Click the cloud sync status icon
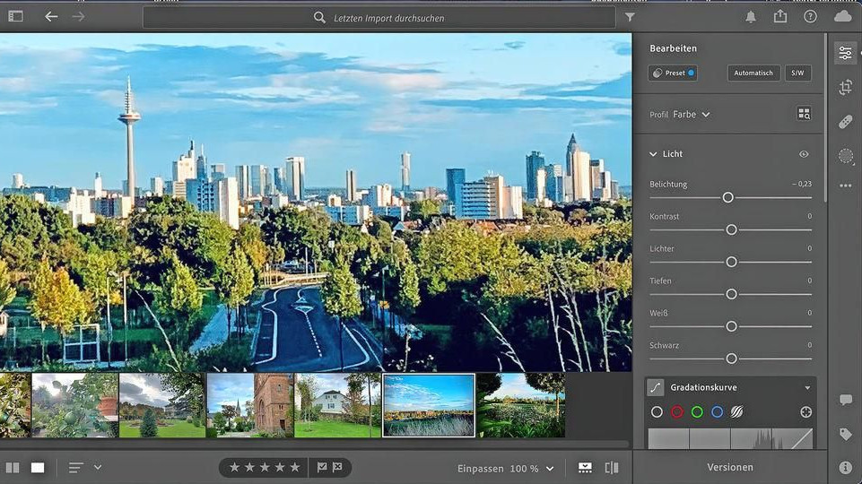862x484 pixels. (x=842, y=17)
